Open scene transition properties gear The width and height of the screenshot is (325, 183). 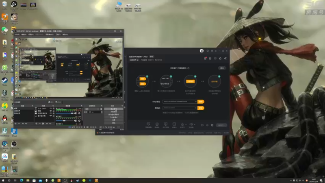point(101,109)
